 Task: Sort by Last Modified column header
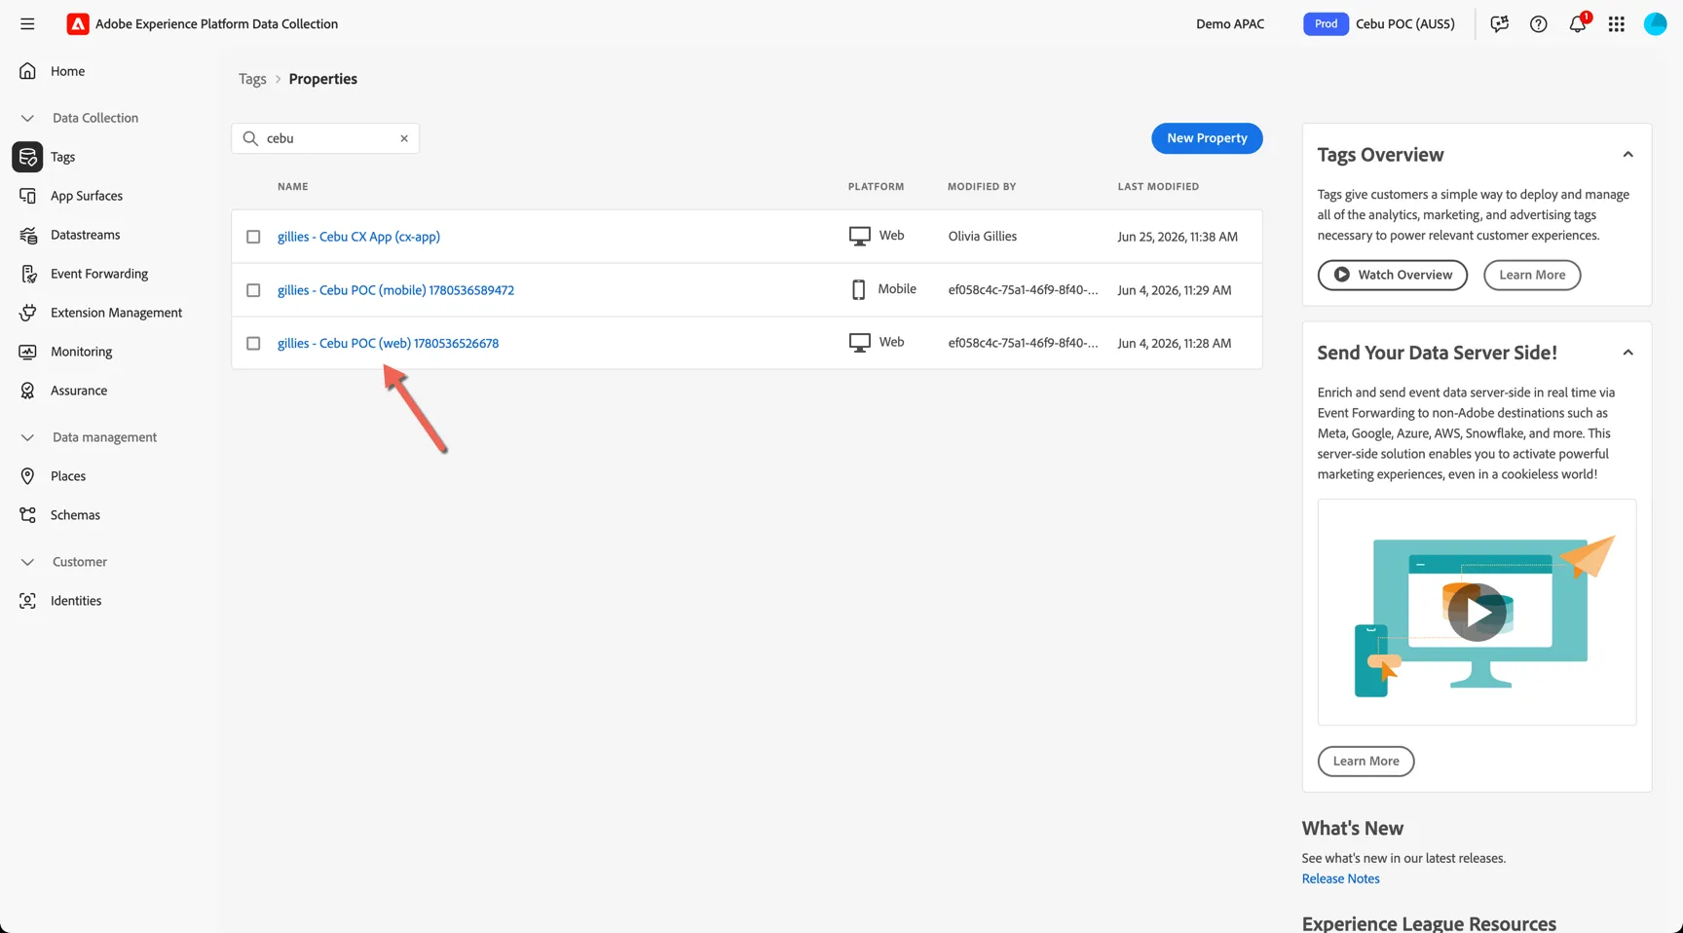pyautogui.click(x=1158, y=186)
